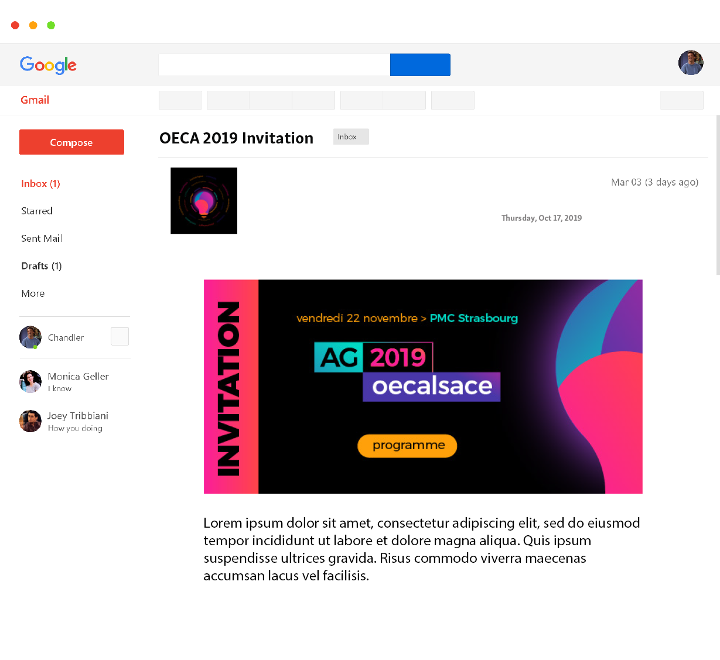Screen dimensions: 720x660
Task: Expand the More folders list
Action: (x=33, y=293)
